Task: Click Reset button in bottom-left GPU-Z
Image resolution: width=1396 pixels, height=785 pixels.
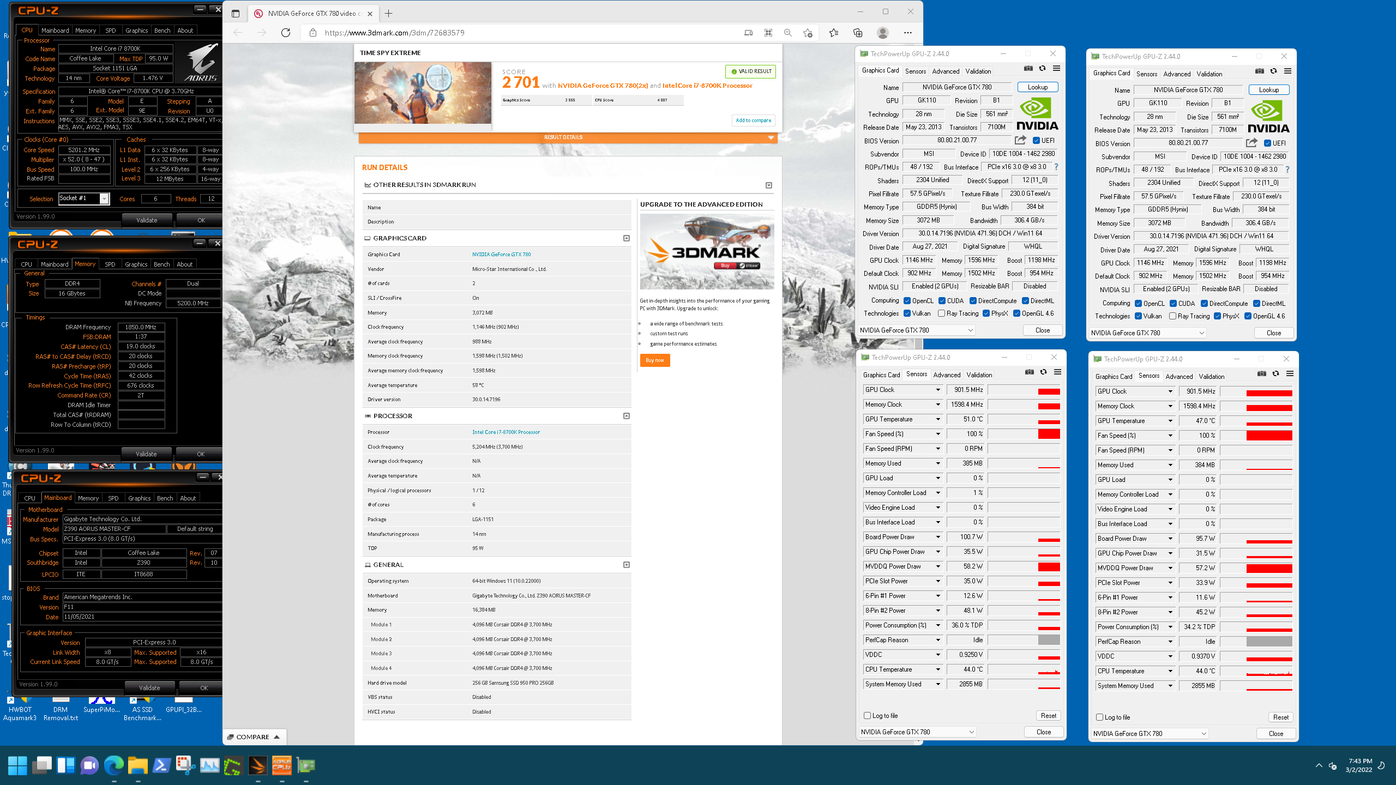Action: click(1049, 716)
